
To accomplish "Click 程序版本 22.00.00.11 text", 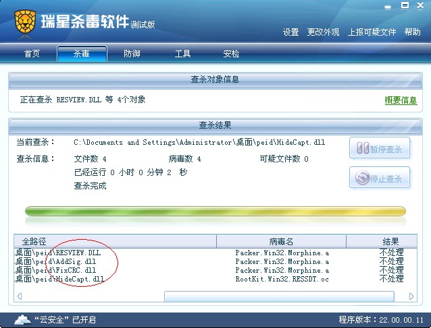I will [381, 320].
